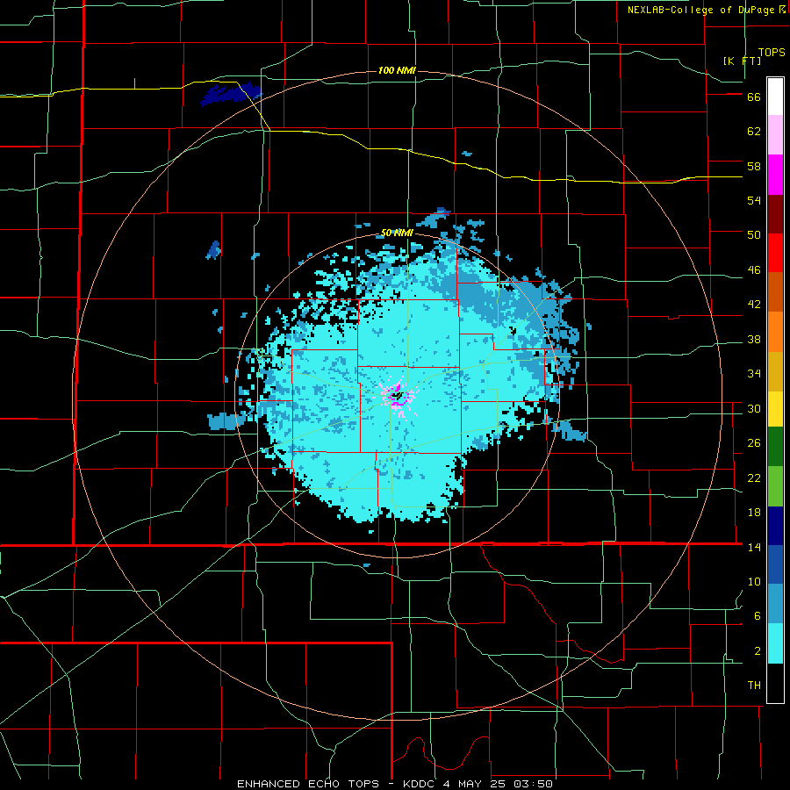Click the legend value 30
Image resolution: width=790 pixels, height=790 pixels.
754,408
